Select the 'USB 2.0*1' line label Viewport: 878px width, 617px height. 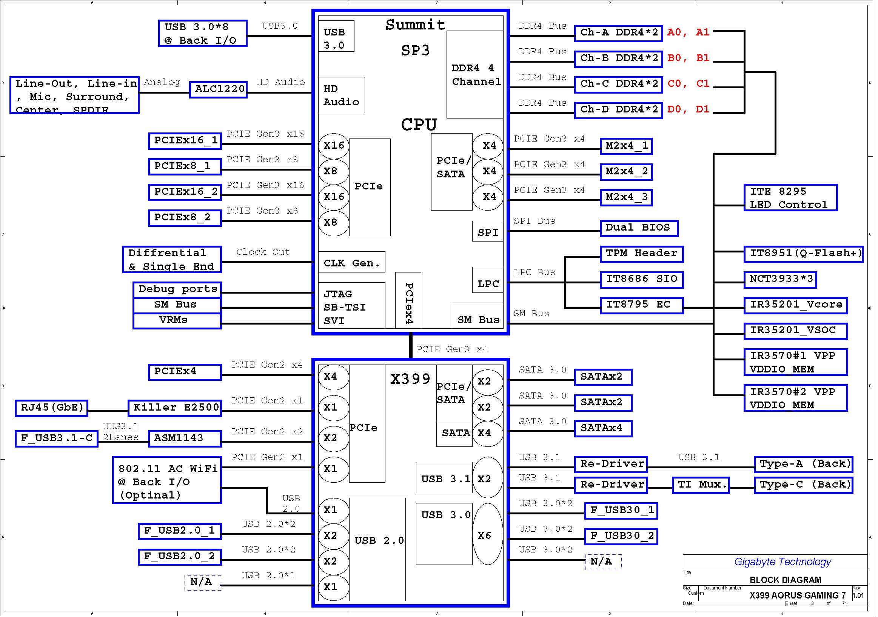coord(268,576)
